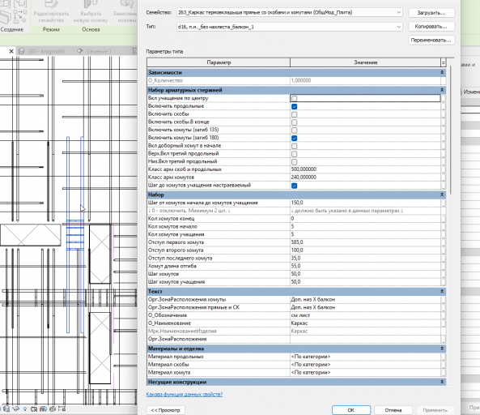
Task: Click value field of Класс арм хомутов 240,000000
Action: tap(365, 178)
